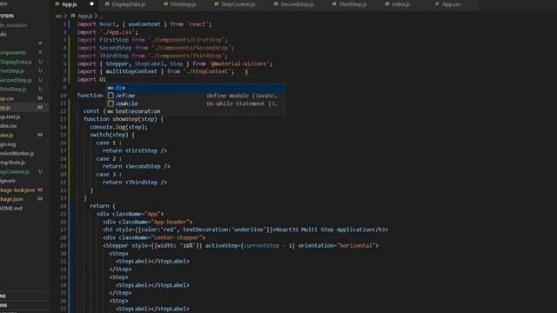
Task: Click the JS icon on index.js tab
Action: pyautogui.click(x=386, y=3)
